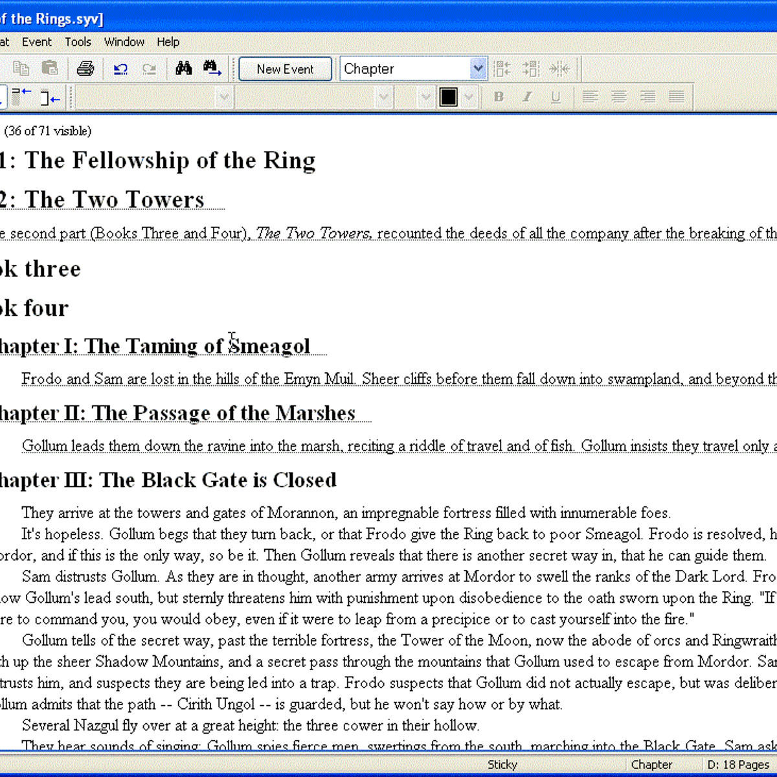The height and width of the screenshot is (777, 777).
Task: Select heading "2: The Two Towers"
Action: click(x=102, y=199)
